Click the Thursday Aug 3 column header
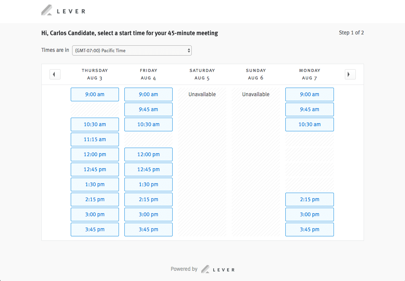Image resolution: width=405 pixels, height=281 pixels. 95,74
